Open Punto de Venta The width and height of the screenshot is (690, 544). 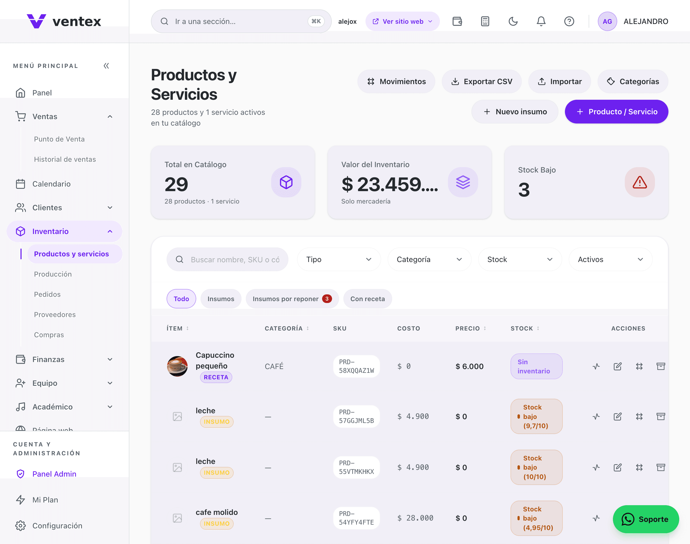coord(59,139)
